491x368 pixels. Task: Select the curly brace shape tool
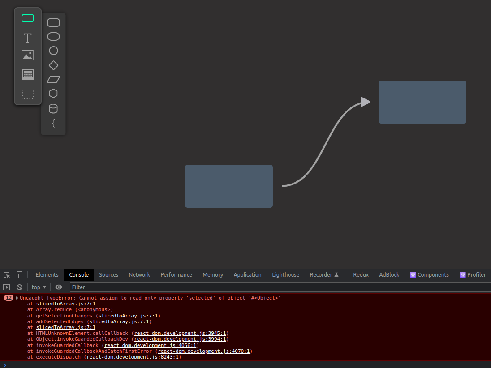point(53,123)
